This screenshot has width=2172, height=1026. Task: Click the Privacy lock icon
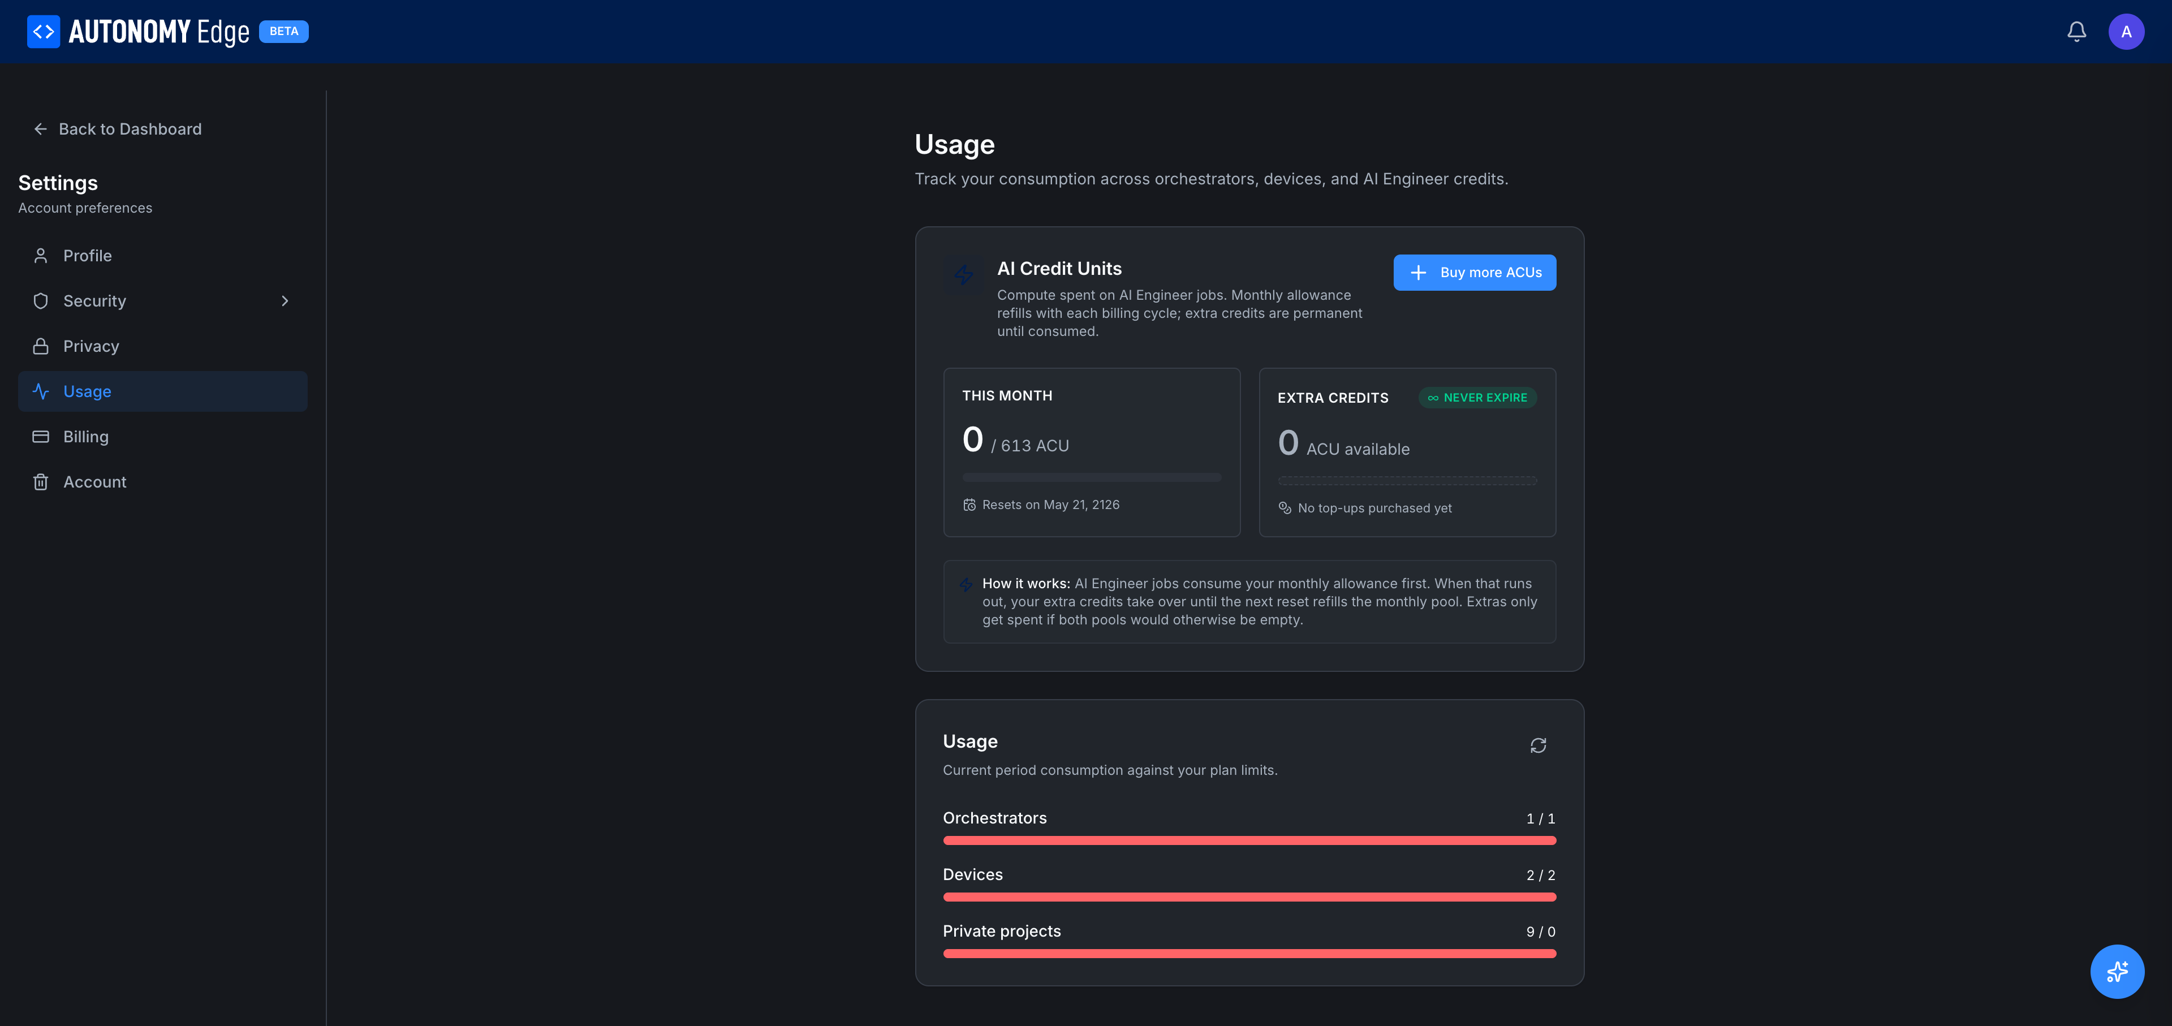tap(41, 347)
